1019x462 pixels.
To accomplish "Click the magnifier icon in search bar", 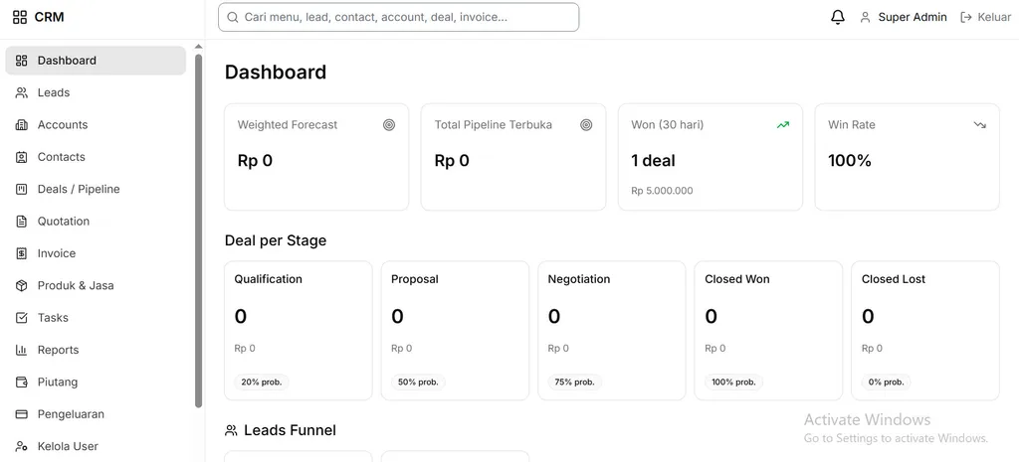I will click(233, 18).
